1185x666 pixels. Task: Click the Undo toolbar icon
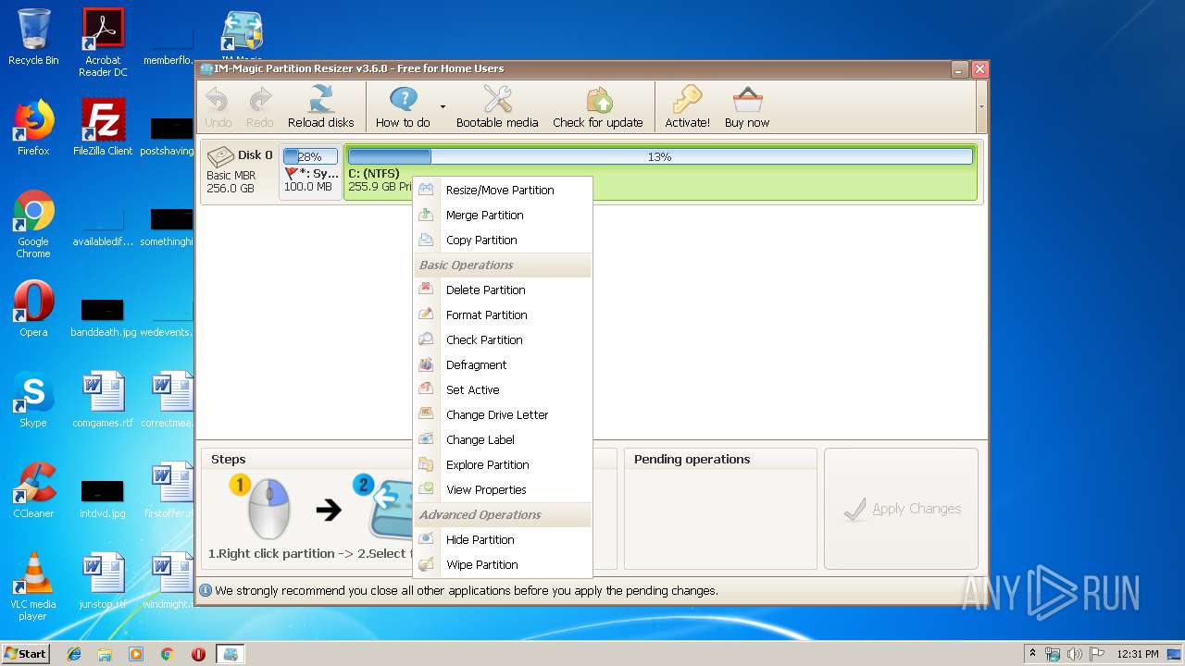coord(218,106)
